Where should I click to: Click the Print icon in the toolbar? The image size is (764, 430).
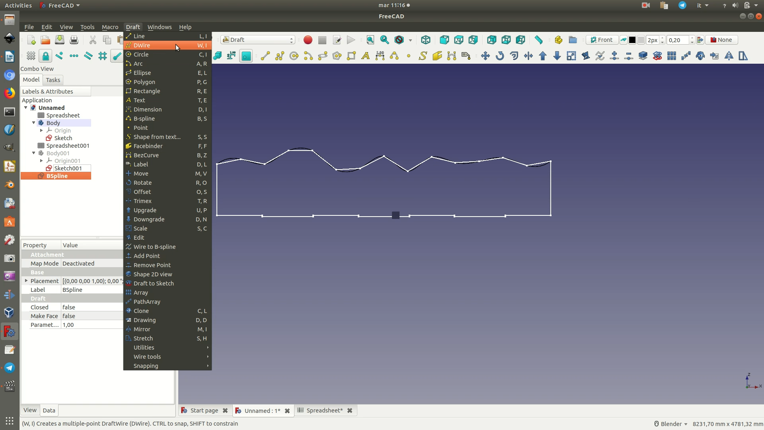[74, 40]
